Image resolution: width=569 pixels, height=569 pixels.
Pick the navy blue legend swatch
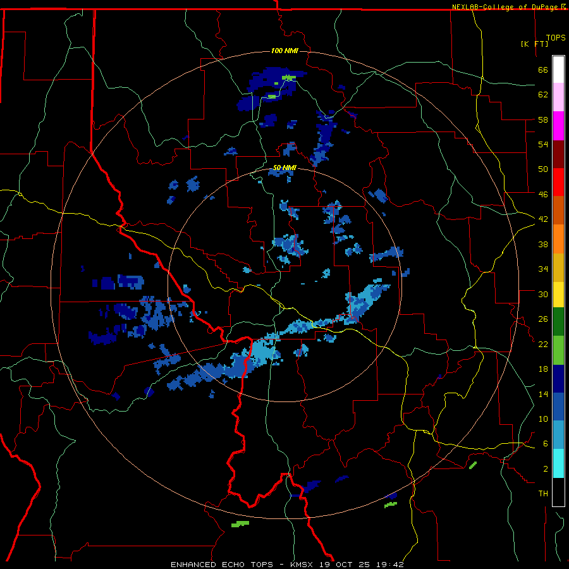[558, 379]
